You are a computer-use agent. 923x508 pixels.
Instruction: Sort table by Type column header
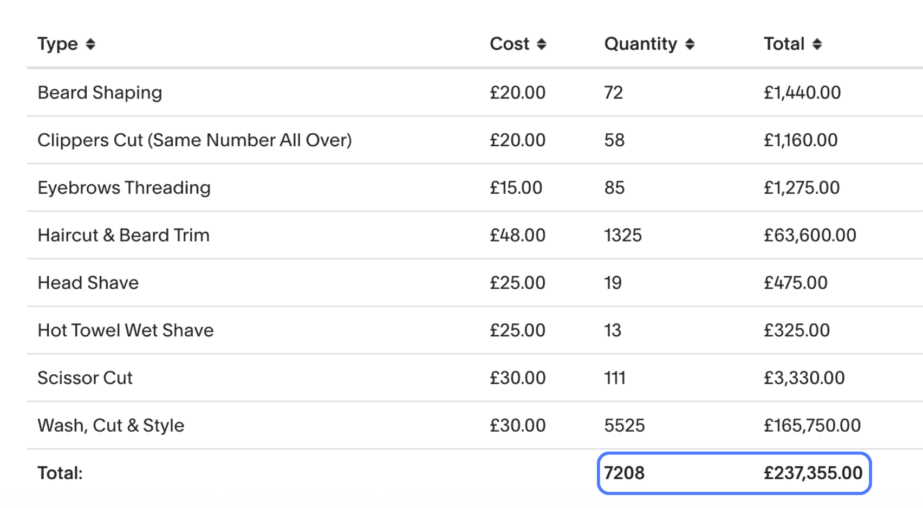(57, 44)
